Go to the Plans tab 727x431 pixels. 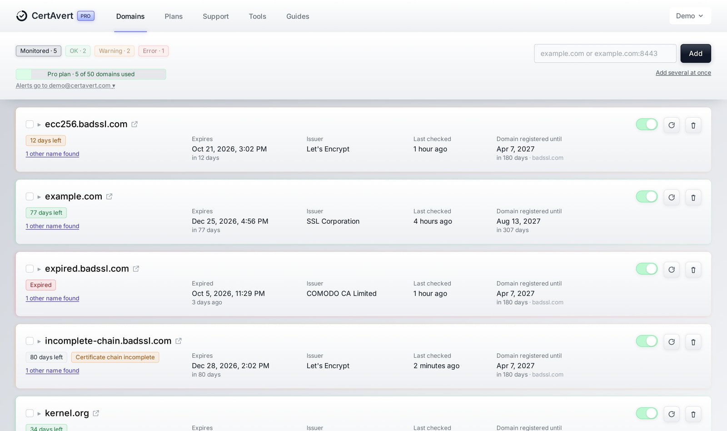[x=174, y=16]
